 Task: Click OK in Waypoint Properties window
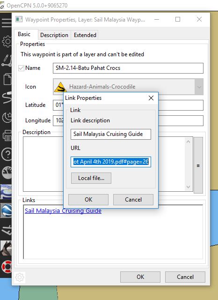click(140, 277)
